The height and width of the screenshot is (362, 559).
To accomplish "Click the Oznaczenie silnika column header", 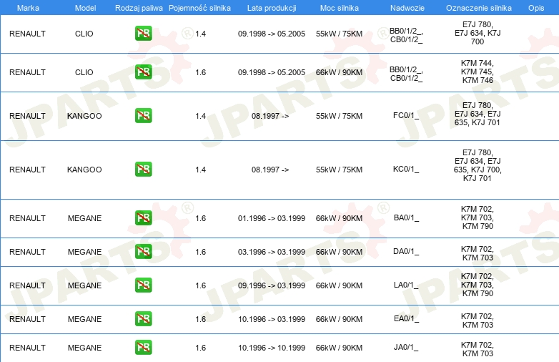I will pos(479,8).
